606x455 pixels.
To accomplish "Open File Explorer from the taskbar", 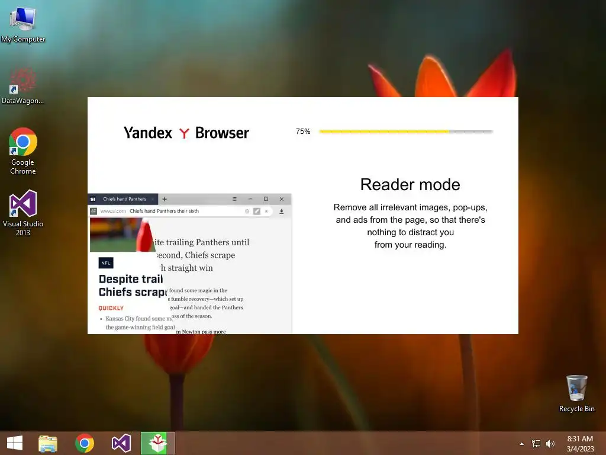I will [x=48, y=443].
